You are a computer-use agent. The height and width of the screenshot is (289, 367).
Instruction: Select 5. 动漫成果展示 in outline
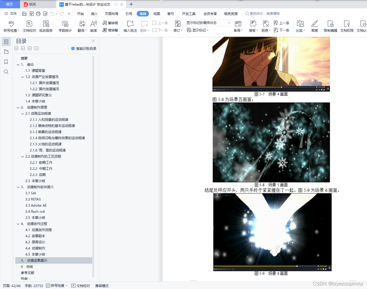53,261
